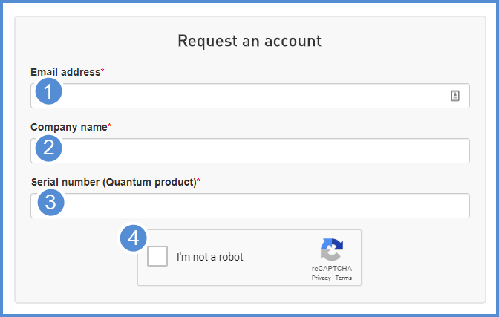Click the "reCAPTCHA" text under the logo
Viewport: 499px width, 317px height.
coord(332,269)
